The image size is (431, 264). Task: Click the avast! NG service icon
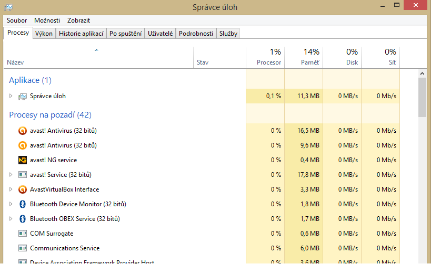pos(23,160)
